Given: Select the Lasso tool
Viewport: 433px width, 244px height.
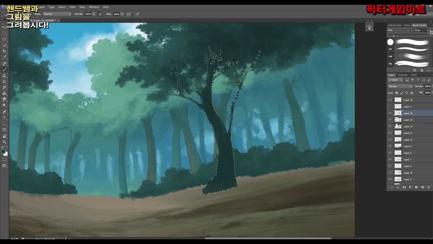Looking at the screenshot, I should [x=4, y=39].
